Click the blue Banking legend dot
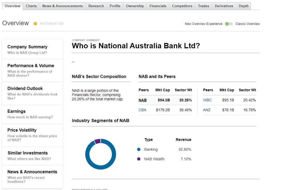Image resolution: width=289 pixels, height=190 pixels. 139,149
